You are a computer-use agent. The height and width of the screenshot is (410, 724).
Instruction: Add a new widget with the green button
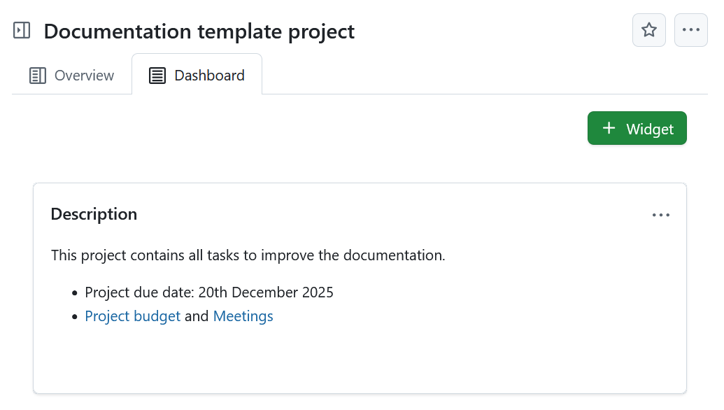pyautogui.click(x=637, y=128)
